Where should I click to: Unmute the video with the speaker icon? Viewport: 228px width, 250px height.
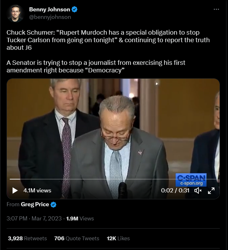(198, 190)
